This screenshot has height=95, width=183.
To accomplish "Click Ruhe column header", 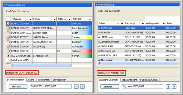I will 173,23.
